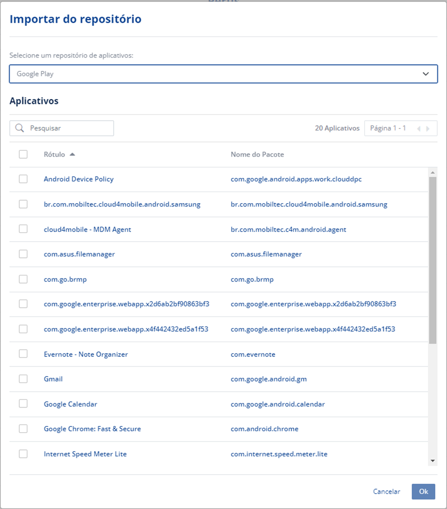Sort by Nome do Pacote column
Viewport: 447px width, 509px height.
click(257, 155)
